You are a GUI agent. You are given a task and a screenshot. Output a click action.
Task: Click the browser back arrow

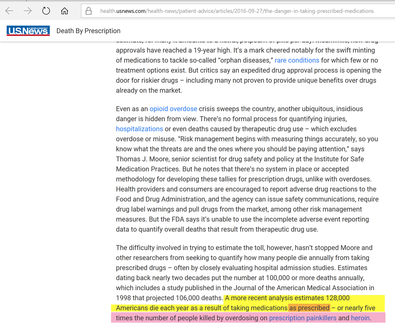point(9,11)
